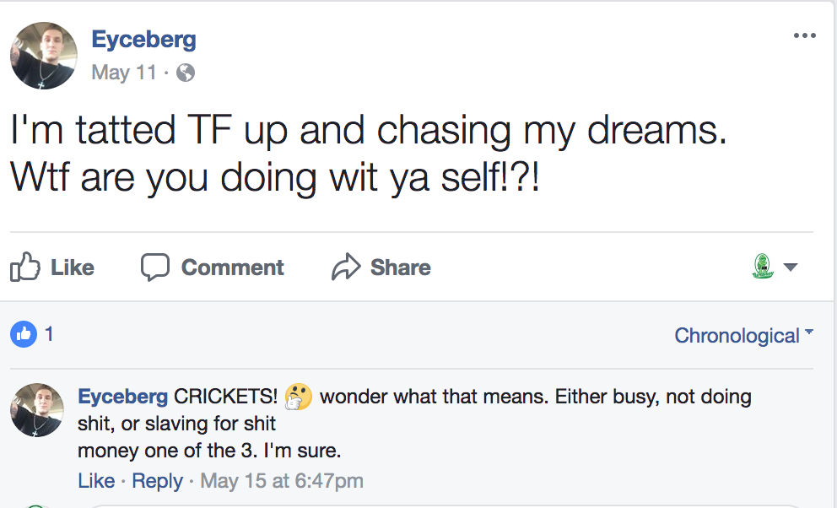Expand the arrow beside the green avatar
The height and width of the screenshot is (508, 837).
791,268
